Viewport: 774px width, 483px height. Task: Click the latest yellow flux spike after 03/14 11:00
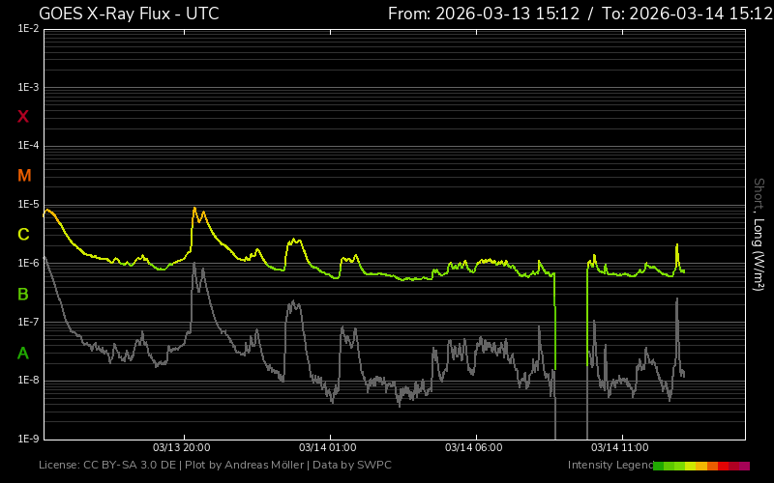(x=676, y=245)
